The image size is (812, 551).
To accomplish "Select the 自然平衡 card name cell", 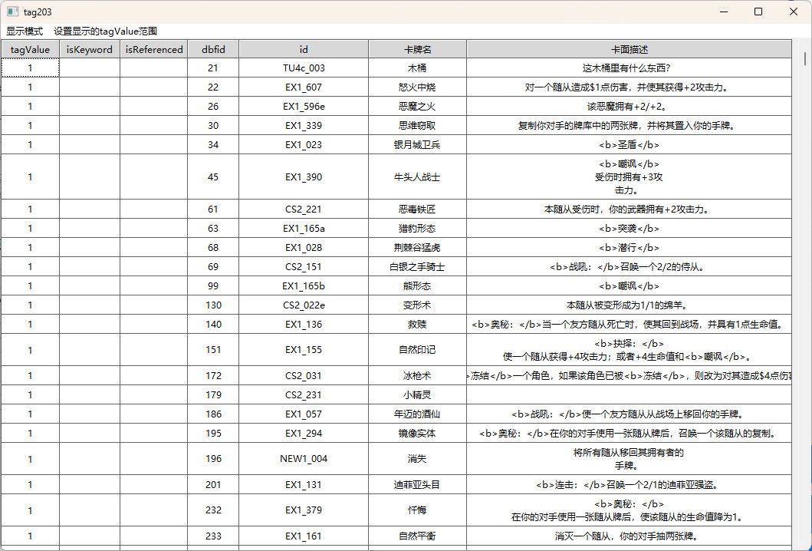I will click(x=417, y=536).
